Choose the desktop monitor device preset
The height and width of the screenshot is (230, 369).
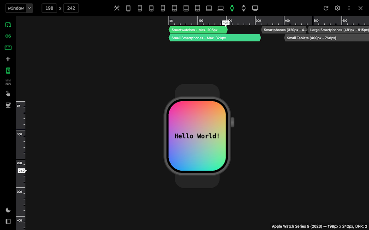click(255, 8)
